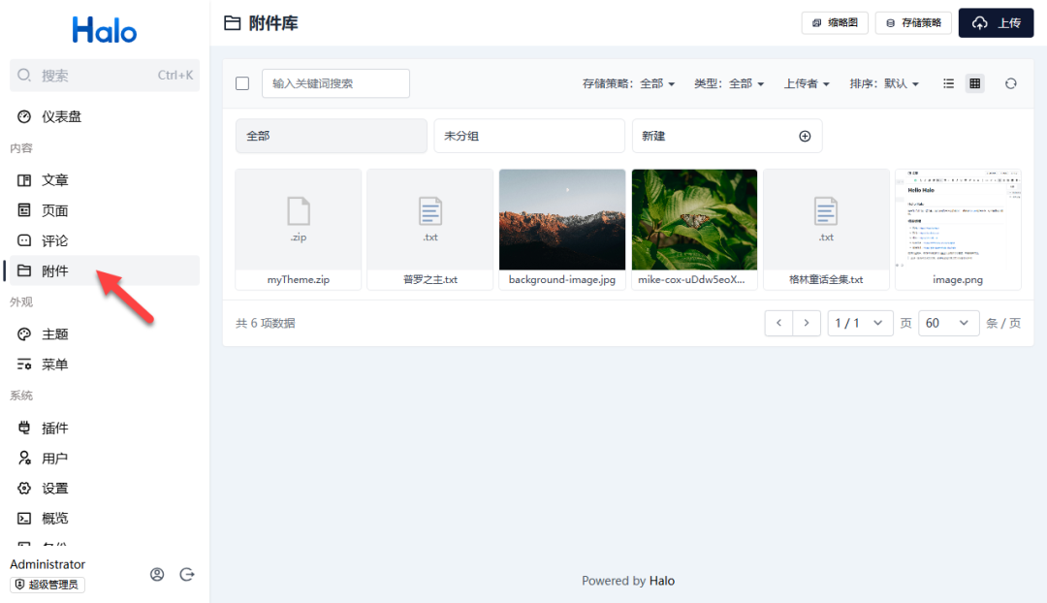
Task: Click the 附件库 page title
Action: pyautogui.click(x=273, y=23)
